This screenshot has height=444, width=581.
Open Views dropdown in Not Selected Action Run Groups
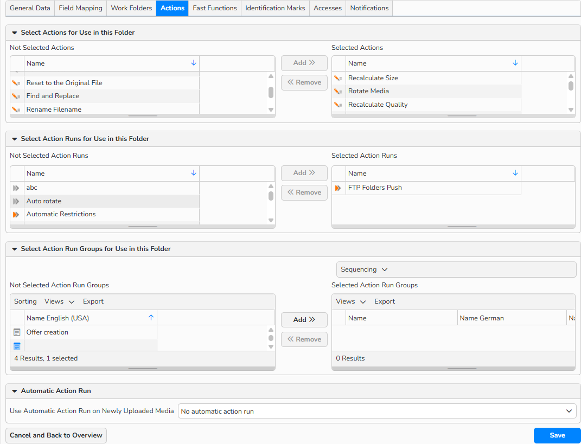(x=59, y=301)
